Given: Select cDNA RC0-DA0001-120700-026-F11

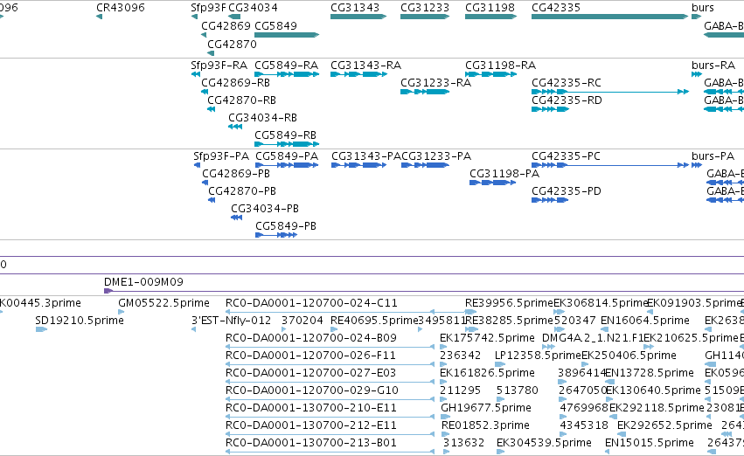Looking at the screenshot, I should pos(310,356).
